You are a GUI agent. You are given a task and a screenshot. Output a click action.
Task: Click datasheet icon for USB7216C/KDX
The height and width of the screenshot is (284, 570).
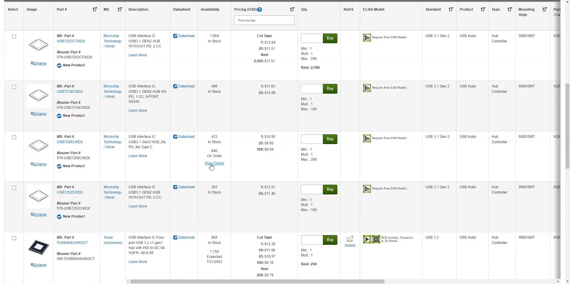click(x=175, y=86)
